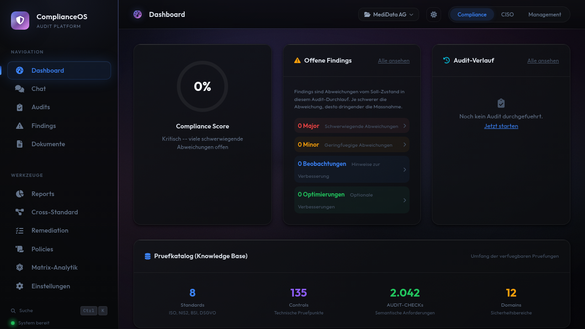Click the ComplianceOS shield logo
585x329 pixels.
pyautogui.click(x=20, y=21)
